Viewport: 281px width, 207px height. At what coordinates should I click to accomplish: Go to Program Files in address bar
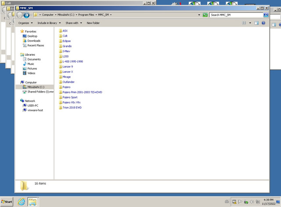86,14
